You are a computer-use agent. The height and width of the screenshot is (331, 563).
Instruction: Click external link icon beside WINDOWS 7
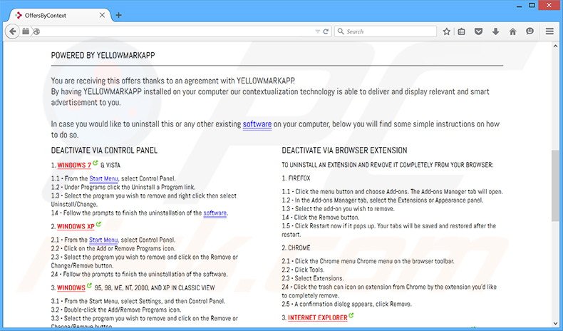[x=95, y=163]
